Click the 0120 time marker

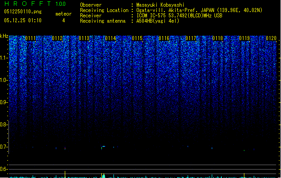click(x=271, y=38)
